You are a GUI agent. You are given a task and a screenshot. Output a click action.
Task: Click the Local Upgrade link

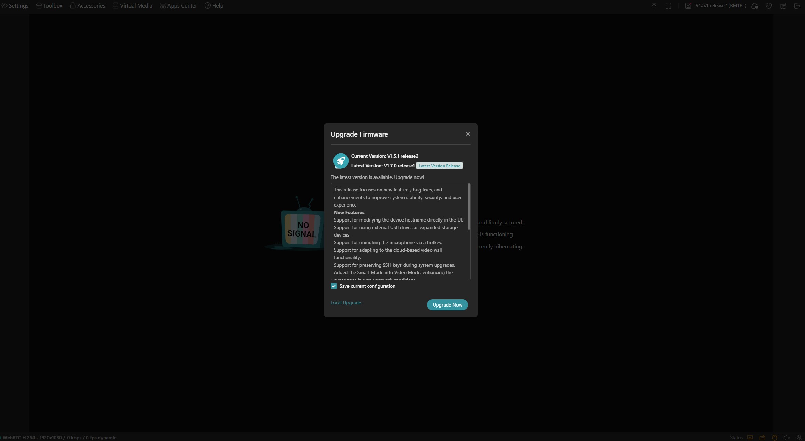click(x=346, y=303)
